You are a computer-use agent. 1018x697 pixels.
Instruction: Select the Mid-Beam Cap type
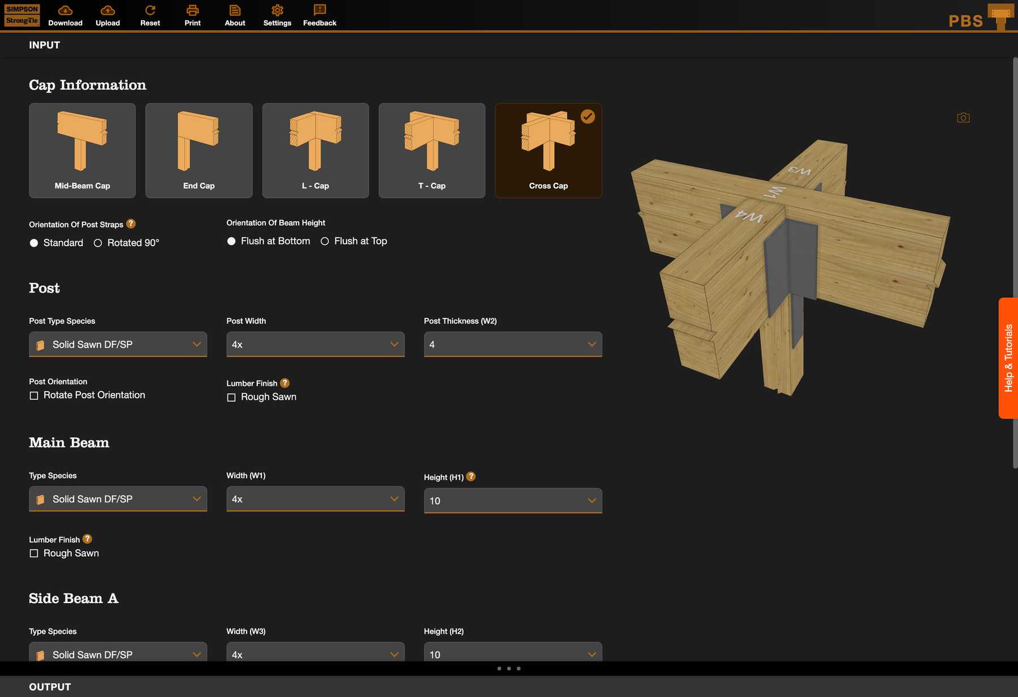click(83, 150)
